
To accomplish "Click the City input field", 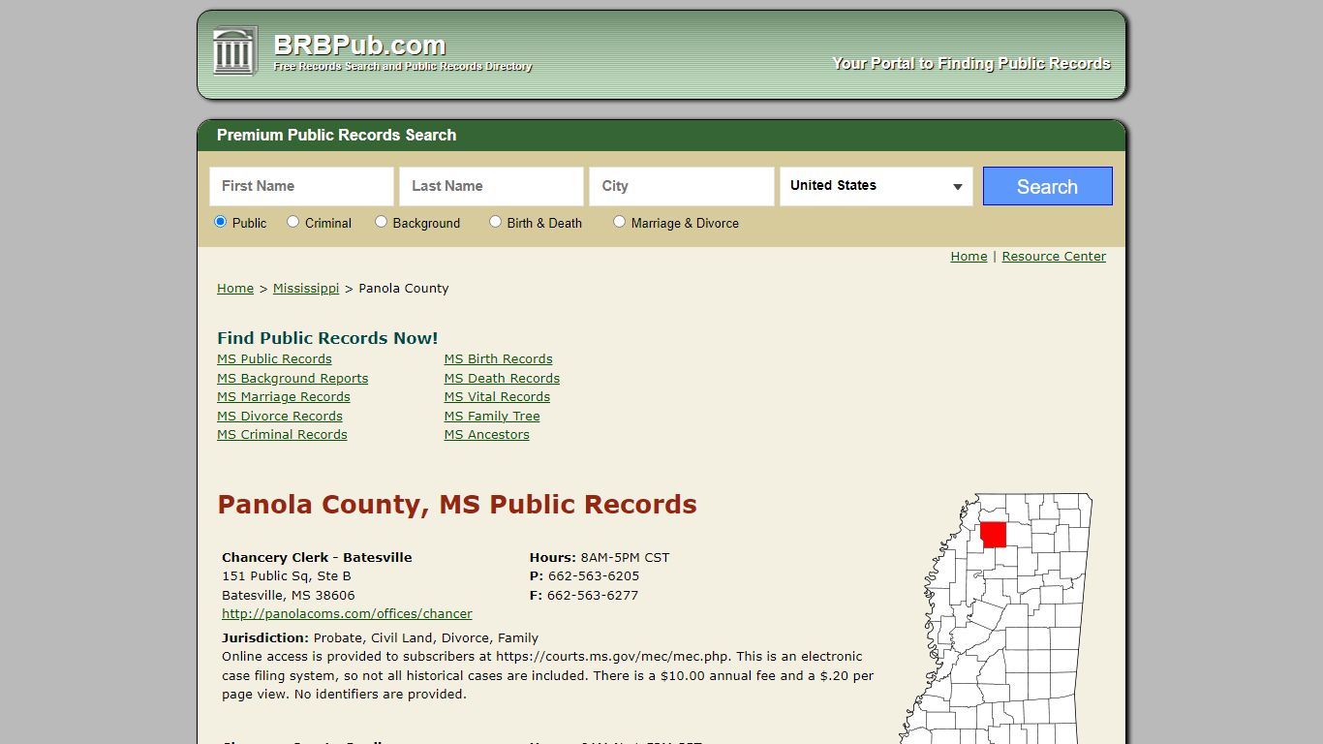I will click(681, 186).
